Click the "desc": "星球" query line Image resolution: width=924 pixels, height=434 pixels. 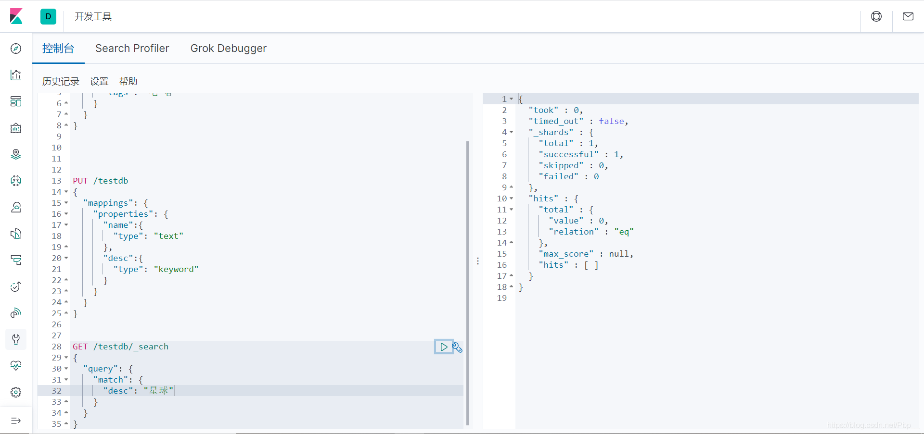point(138,391)
